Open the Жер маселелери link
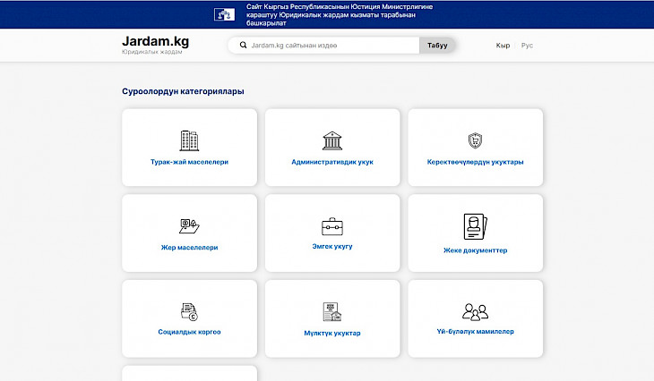 coord(189,248)
